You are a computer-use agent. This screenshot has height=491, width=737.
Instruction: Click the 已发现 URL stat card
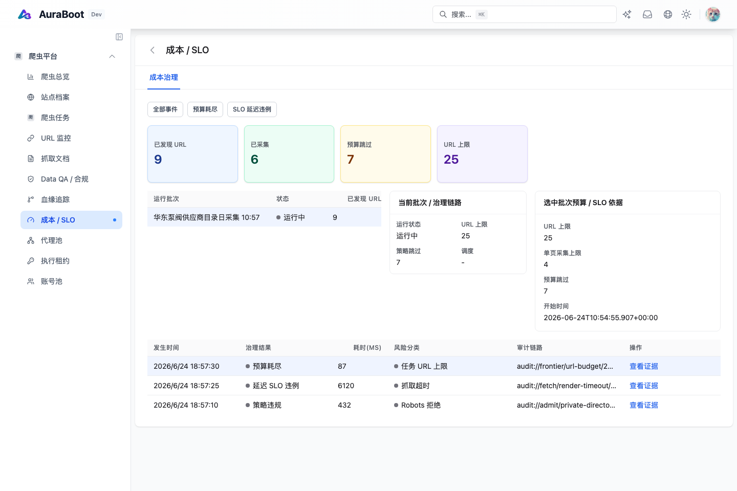(x=192, y=154)
